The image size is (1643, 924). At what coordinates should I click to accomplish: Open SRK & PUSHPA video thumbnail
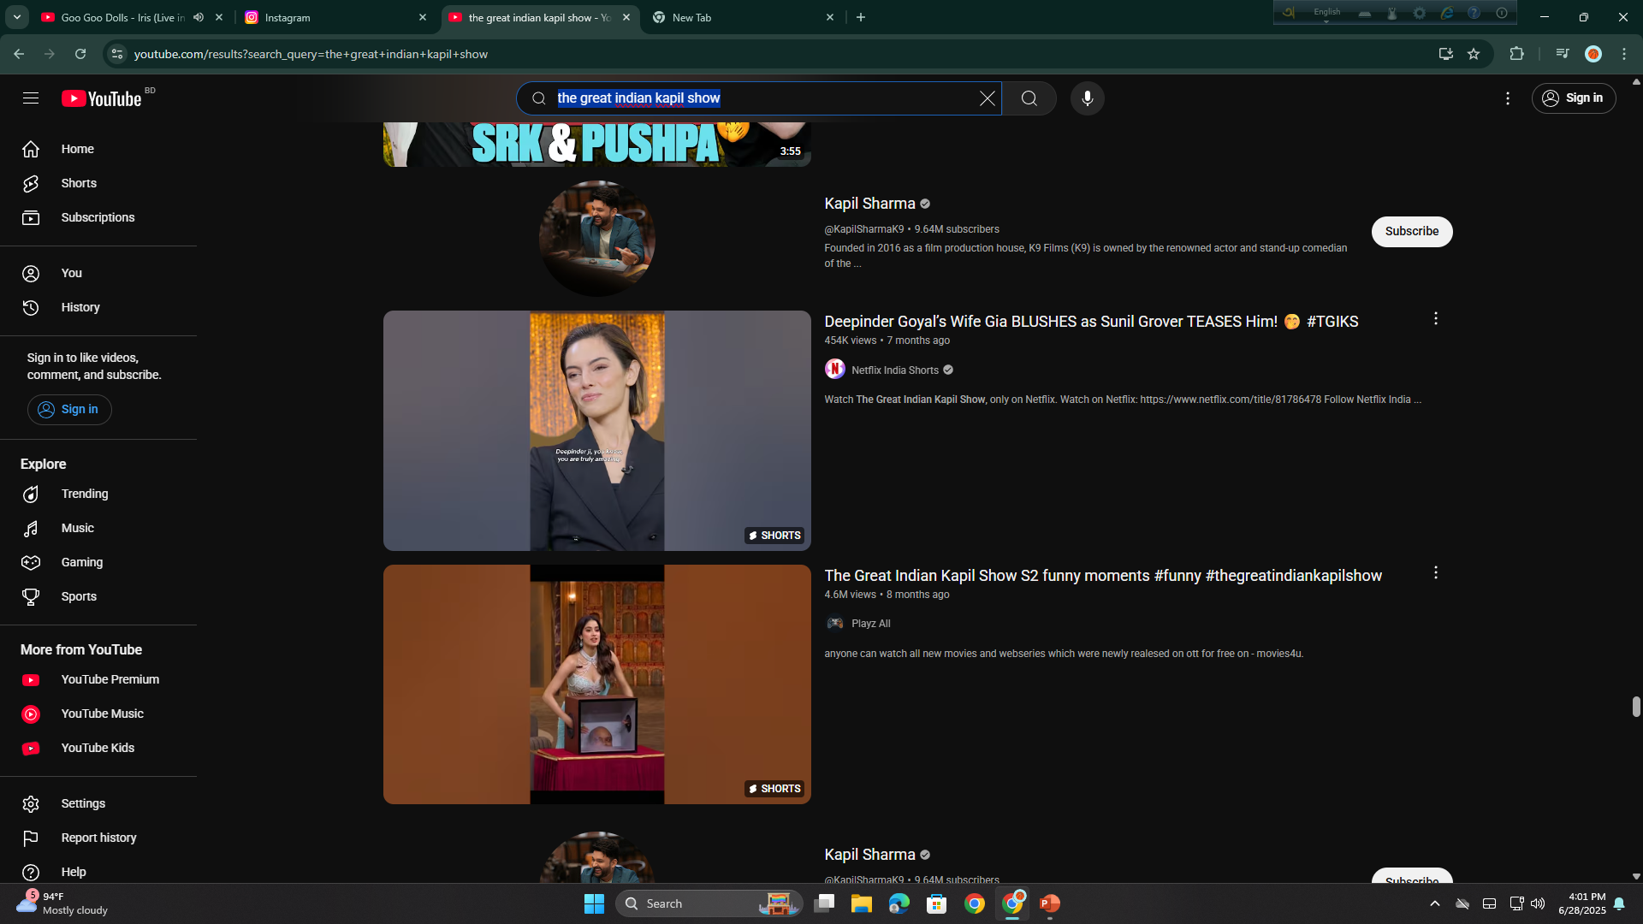click(x=597, y=145)
